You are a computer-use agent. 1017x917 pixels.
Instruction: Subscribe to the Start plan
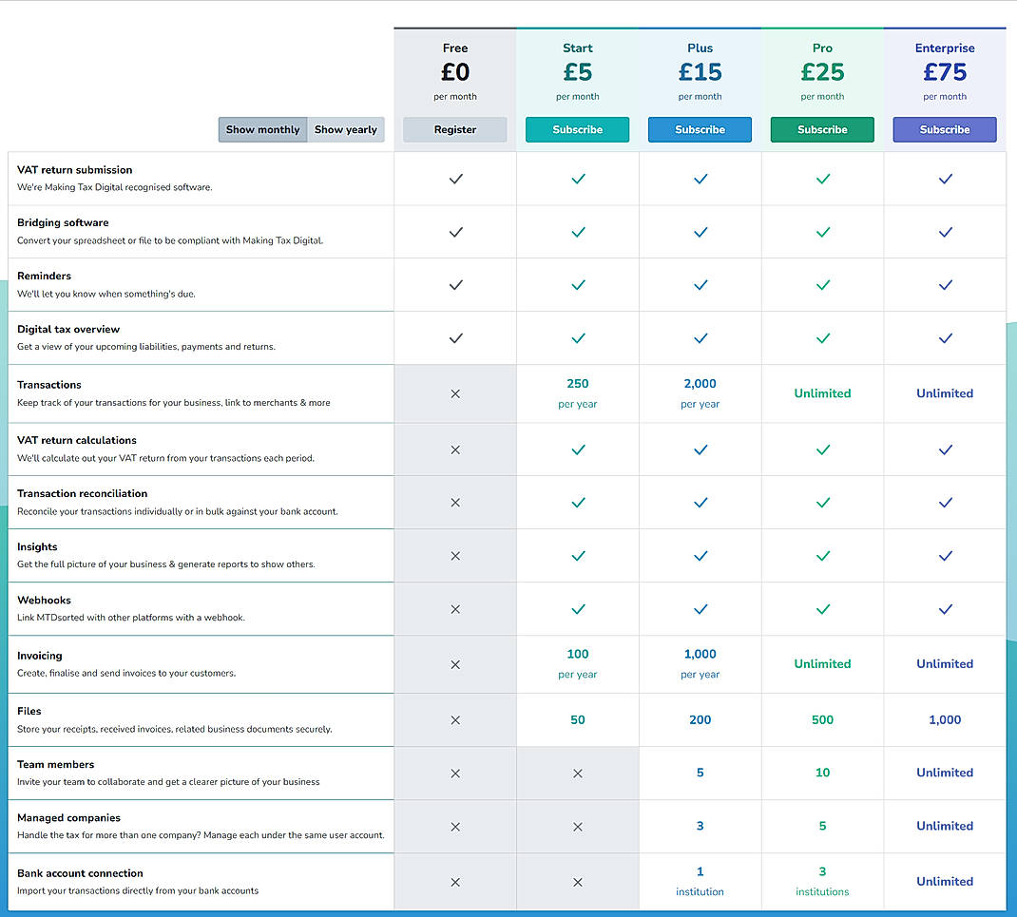(x=577, y=129)
